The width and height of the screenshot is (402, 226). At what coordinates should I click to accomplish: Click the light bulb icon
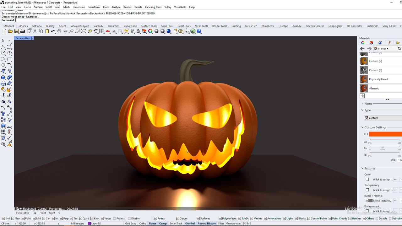[x=132, y=31]
